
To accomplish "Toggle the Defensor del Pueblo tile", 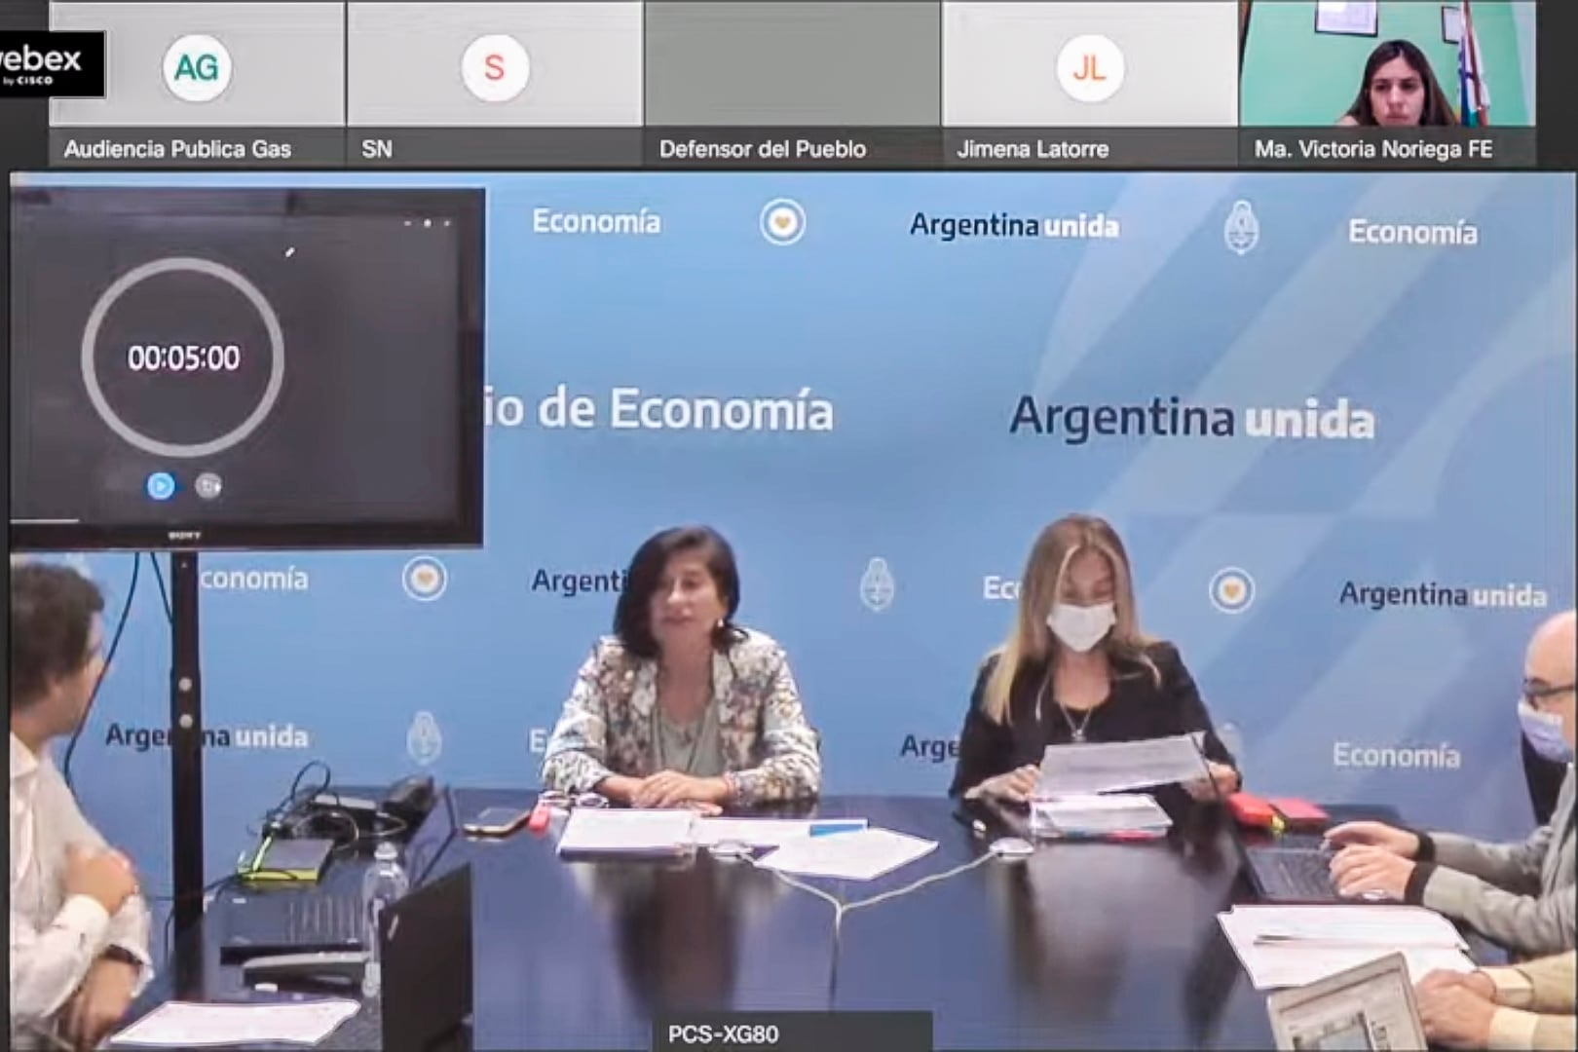I will [x=789, y=63].
